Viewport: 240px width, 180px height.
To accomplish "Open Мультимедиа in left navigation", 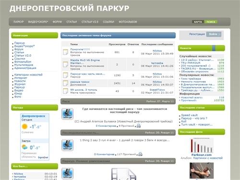I will (24, 65).
